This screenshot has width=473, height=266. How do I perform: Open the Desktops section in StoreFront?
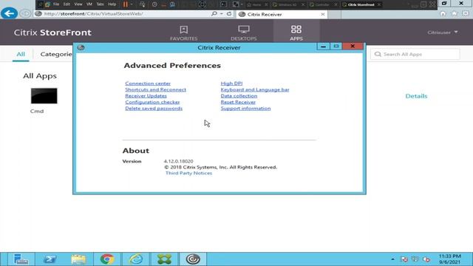[244, 33]
